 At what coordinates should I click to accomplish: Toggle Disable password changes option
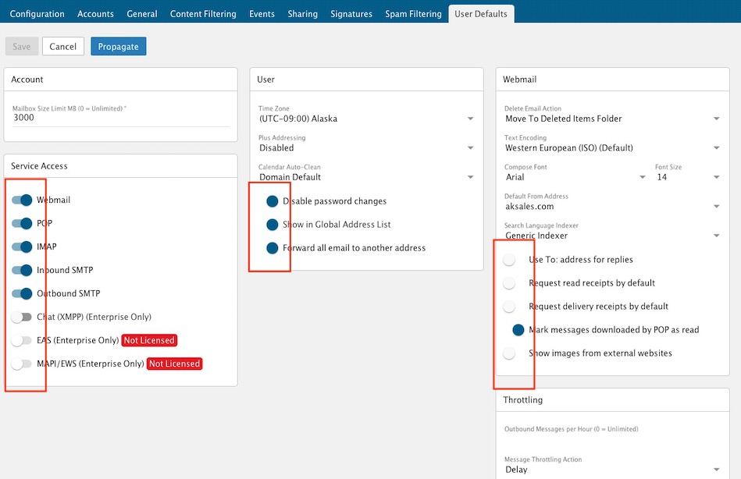point(270,201)
